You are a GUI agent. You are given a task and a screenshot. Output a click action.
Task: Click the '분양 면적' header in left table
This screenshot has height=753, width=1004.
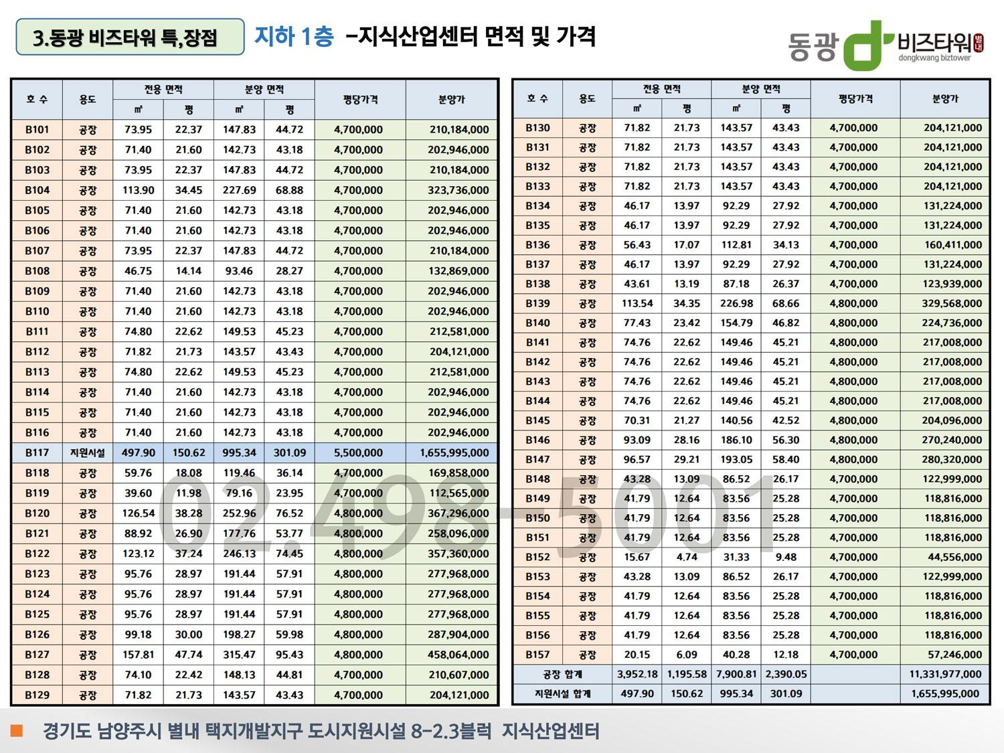264,89
